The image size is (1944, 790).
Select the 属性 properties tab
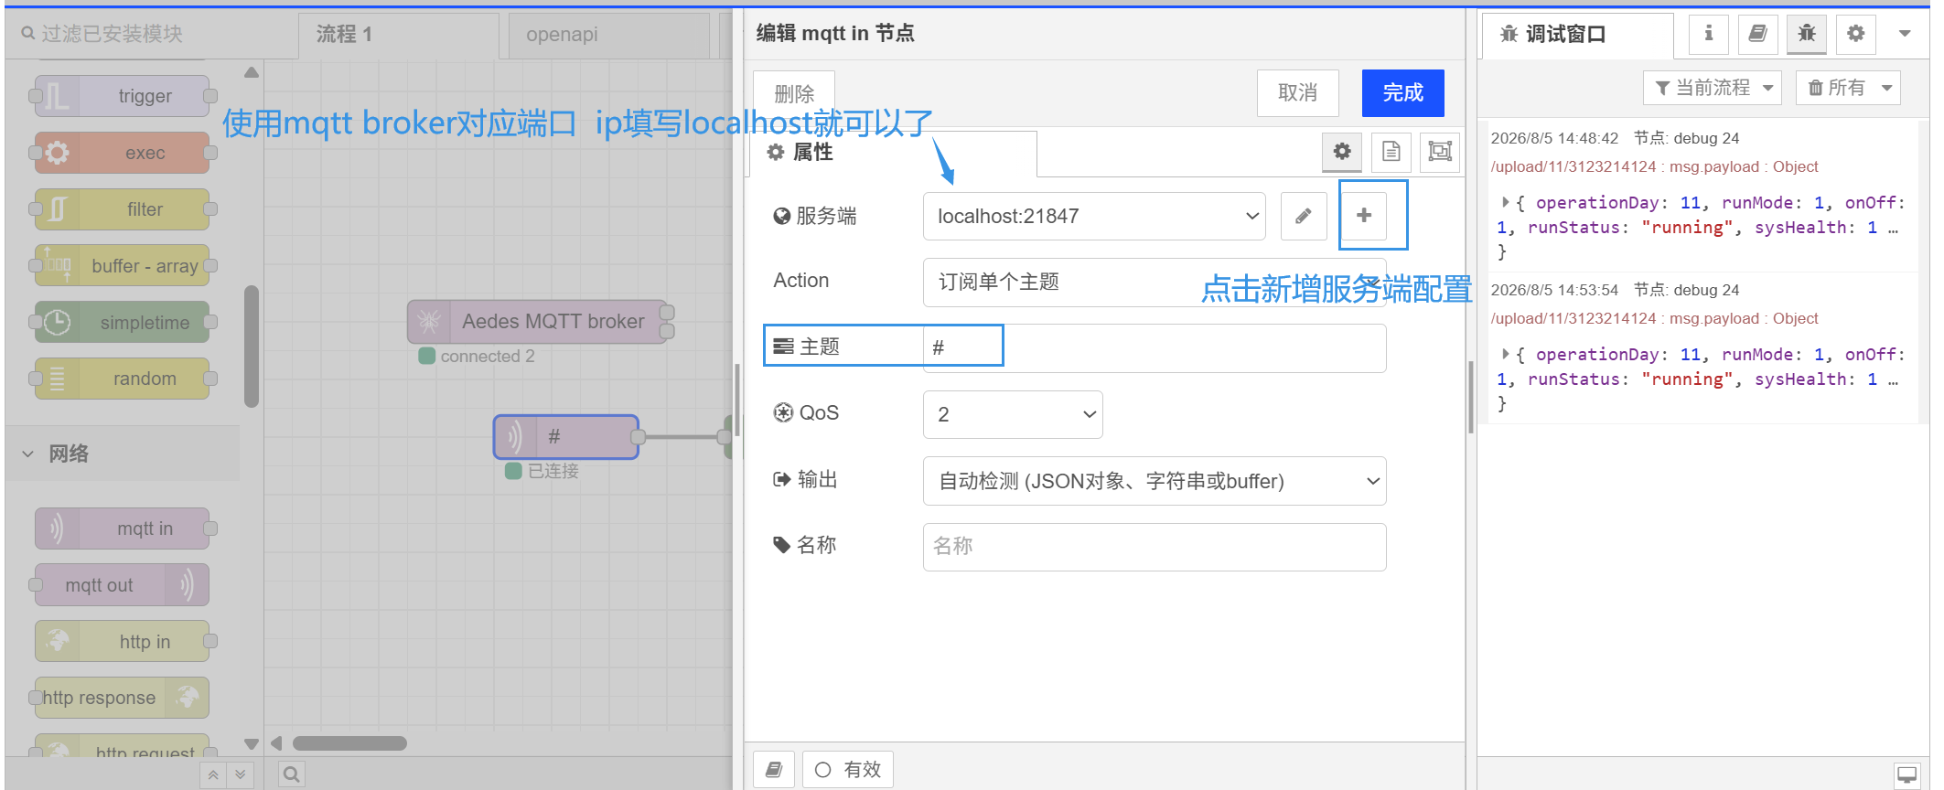(x=893, y=153)
